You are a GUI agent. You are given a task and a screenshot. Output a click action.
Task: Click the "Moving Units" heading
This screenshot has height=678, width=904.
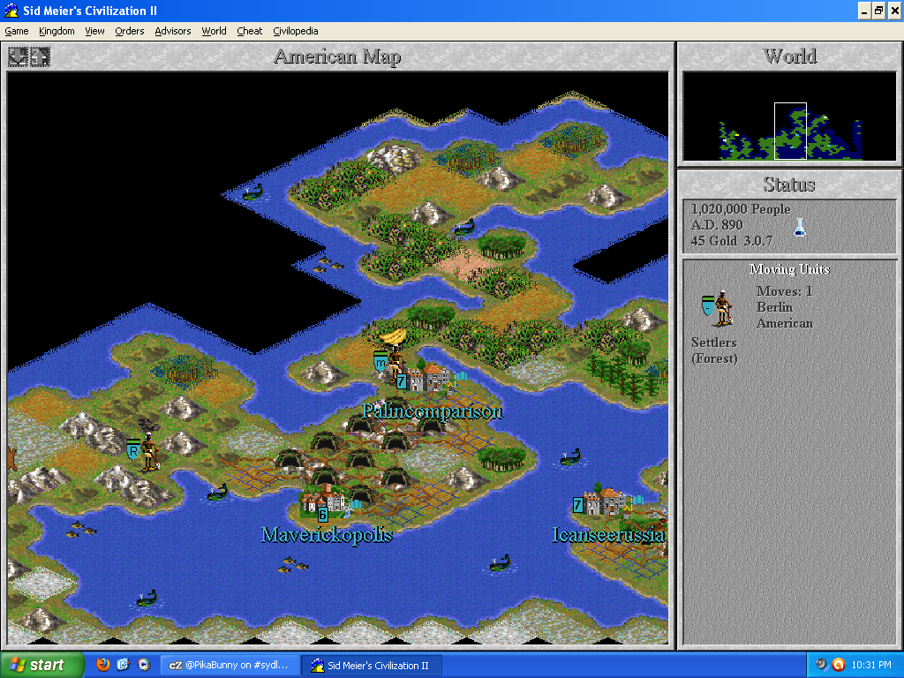click(x=789, y=269)
